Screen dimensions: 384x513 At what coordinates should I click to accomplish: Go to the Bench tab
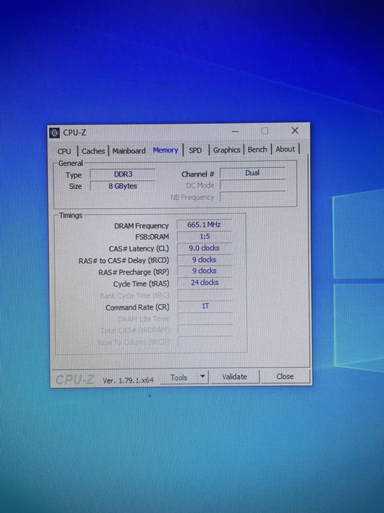(x=257, y=150)
